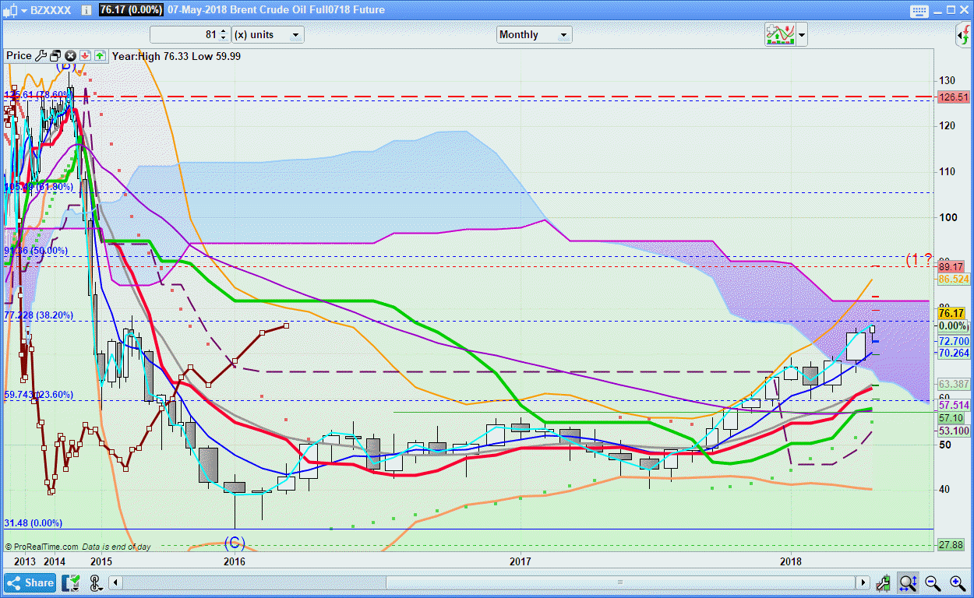
Task: Click the 70.264 price label
Action: pos(954,353)
